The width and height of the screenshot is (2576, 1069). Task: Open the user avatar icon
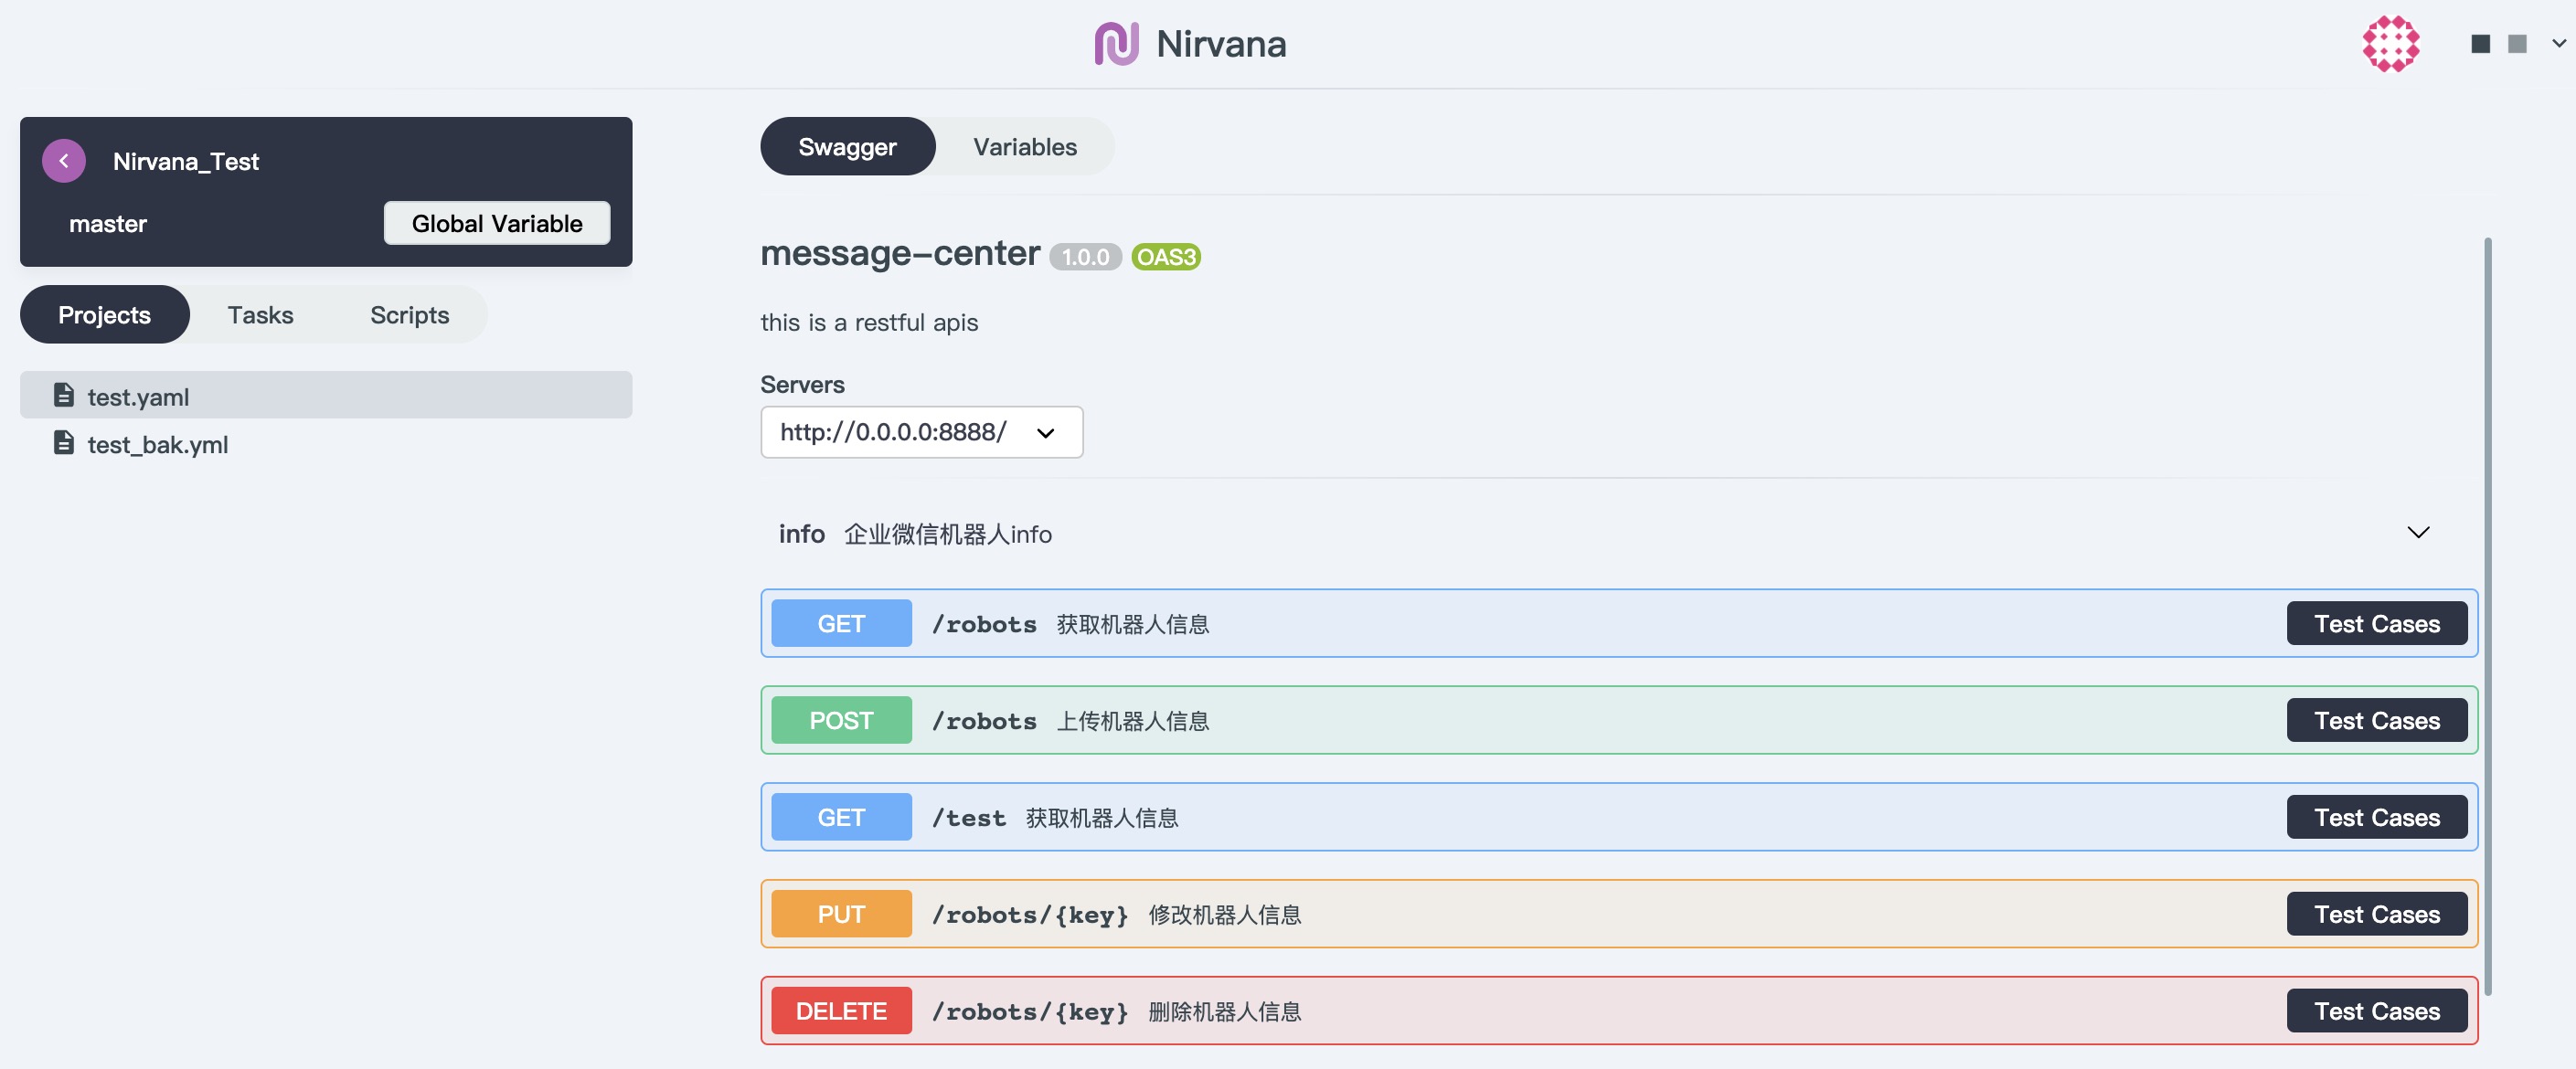tap(2390, 44)
